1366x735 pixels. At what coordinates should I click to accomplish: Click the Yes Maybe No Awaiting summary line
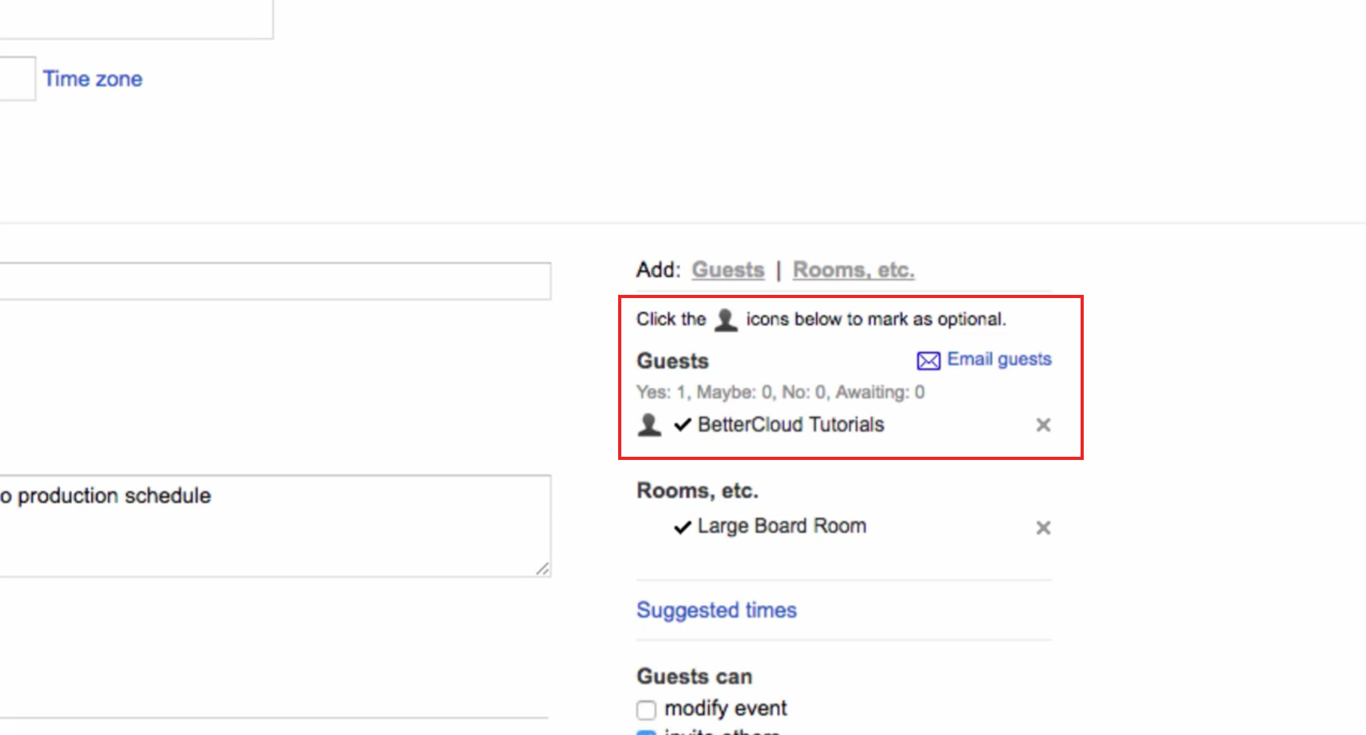(x=780, y=392)
